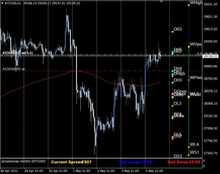Viewport: 220px width, 174px height.
Task: Click the 3 May 01:05 time label
Action: click(x=130, y=171)
